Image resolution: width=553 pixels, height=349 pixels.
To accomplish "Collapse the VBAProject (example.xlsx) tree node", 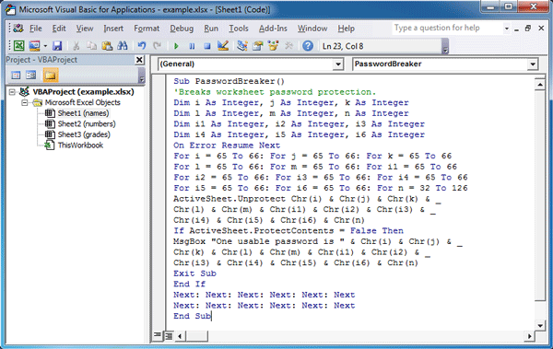I will click(x=12, y=92).
